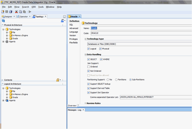Click the Cut scissors icon
Screen dimensions: 192x129
coord(16,12)
